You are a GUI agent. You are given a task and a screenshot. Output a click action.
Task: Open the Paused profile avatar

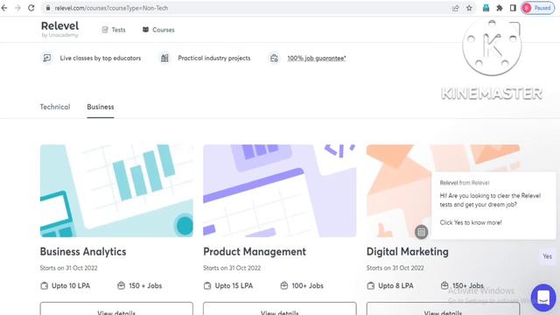tap(537, 8)
